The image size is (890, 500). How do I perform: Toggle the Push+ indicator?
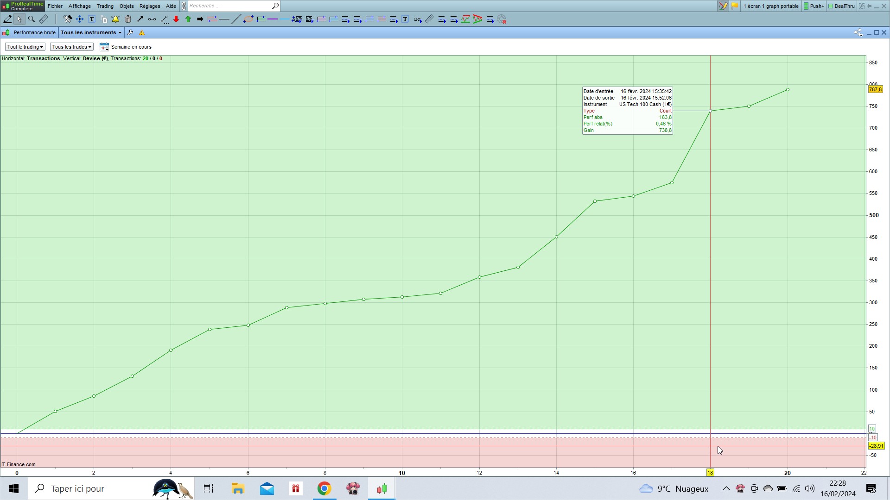(814, 6)
